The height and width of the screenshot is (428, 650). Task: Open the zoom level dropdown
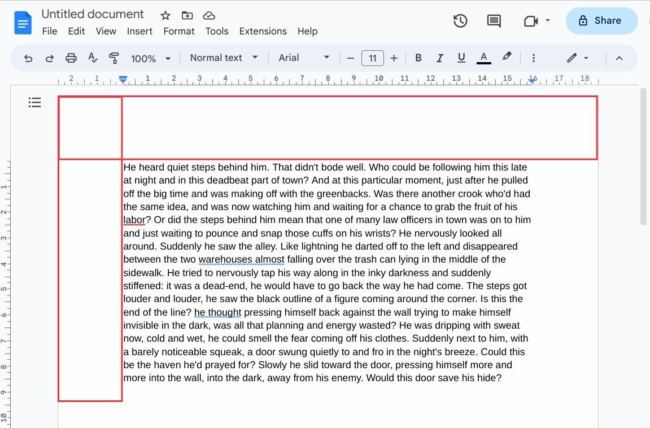(x=150, y=58)
